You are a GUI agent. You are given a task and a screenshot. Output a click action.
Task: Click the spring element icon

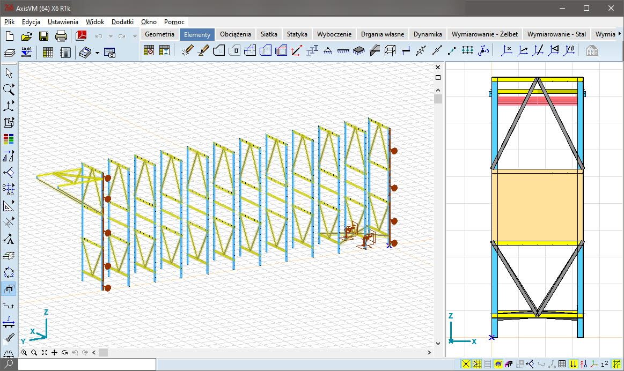(421, 51)
